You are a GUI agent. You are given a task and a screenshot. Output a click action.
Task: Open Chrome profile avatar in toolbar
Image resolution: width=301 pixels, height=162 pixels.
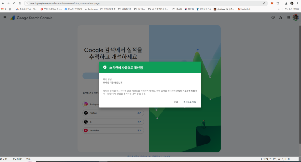coord(292,3)
